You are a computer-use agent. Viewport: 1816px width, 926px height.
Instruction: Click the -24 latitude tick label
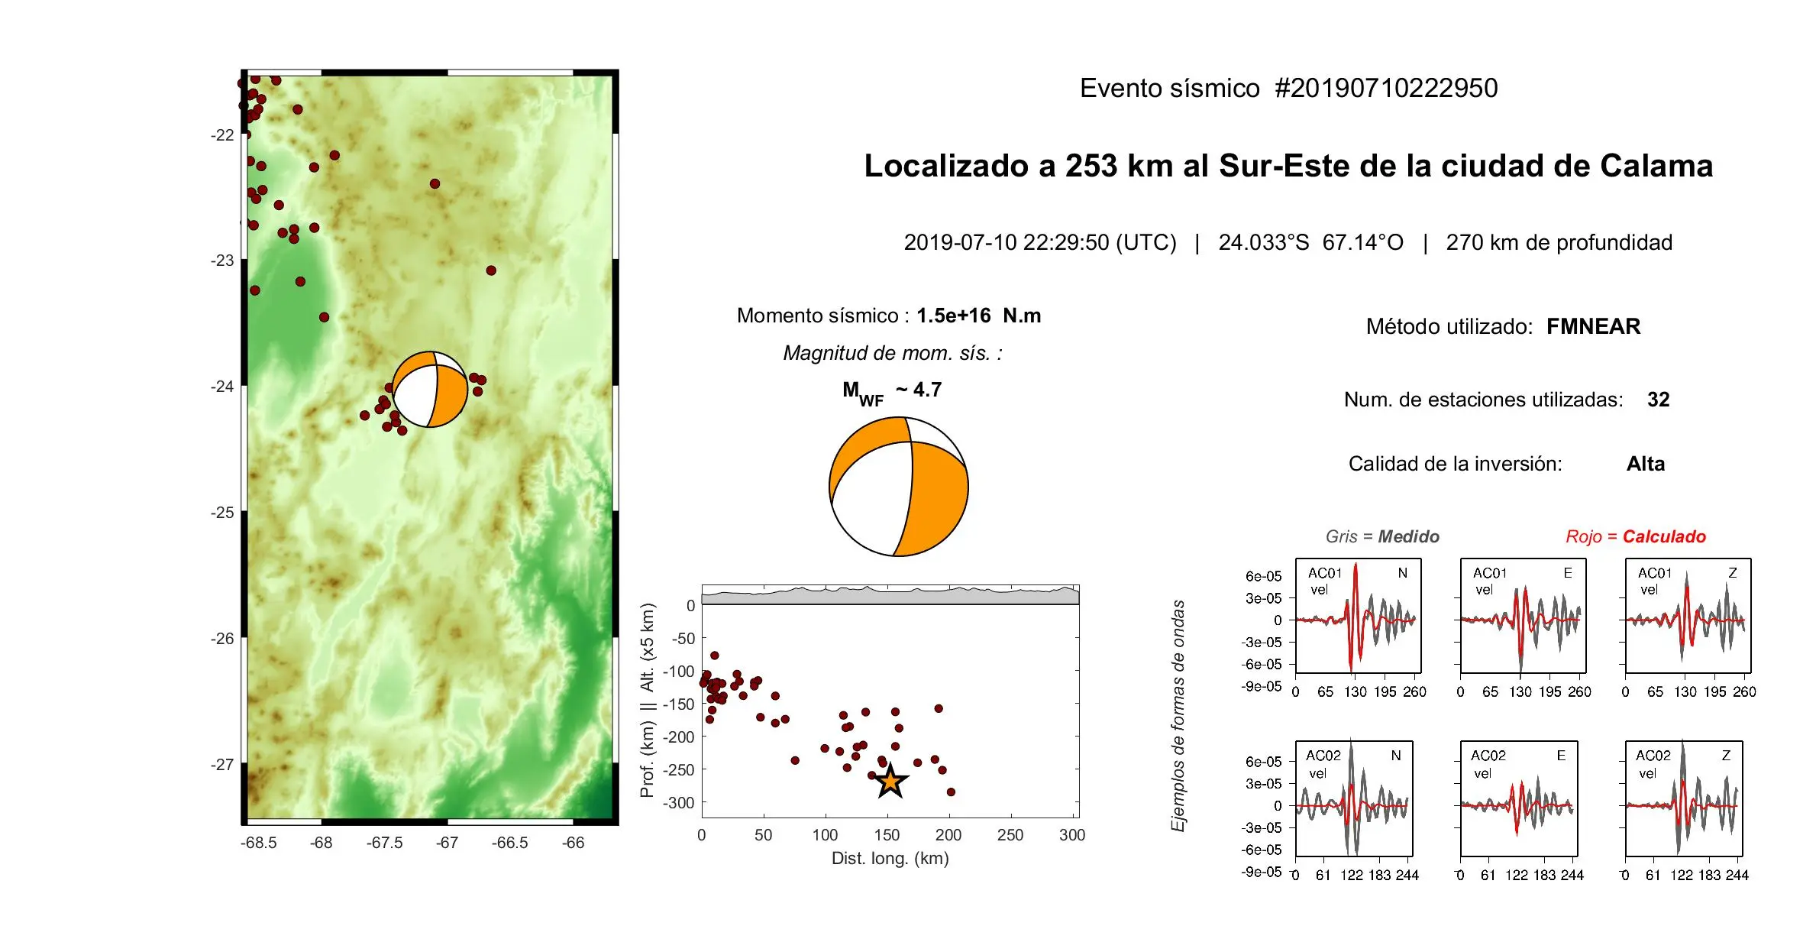click(222, 387)
